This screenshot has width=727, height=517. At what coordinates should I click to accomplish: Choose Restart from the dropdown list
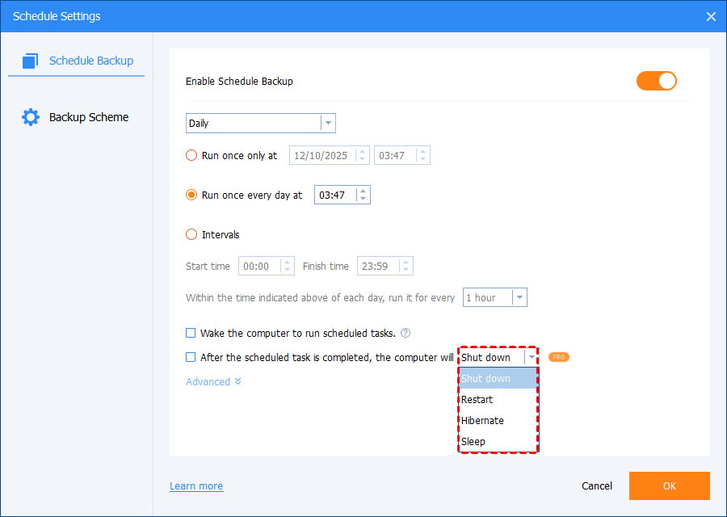point(477,400)
